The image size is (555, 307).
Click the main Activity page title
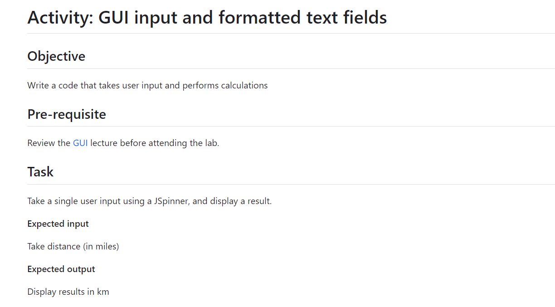click(x=207, y=18)
